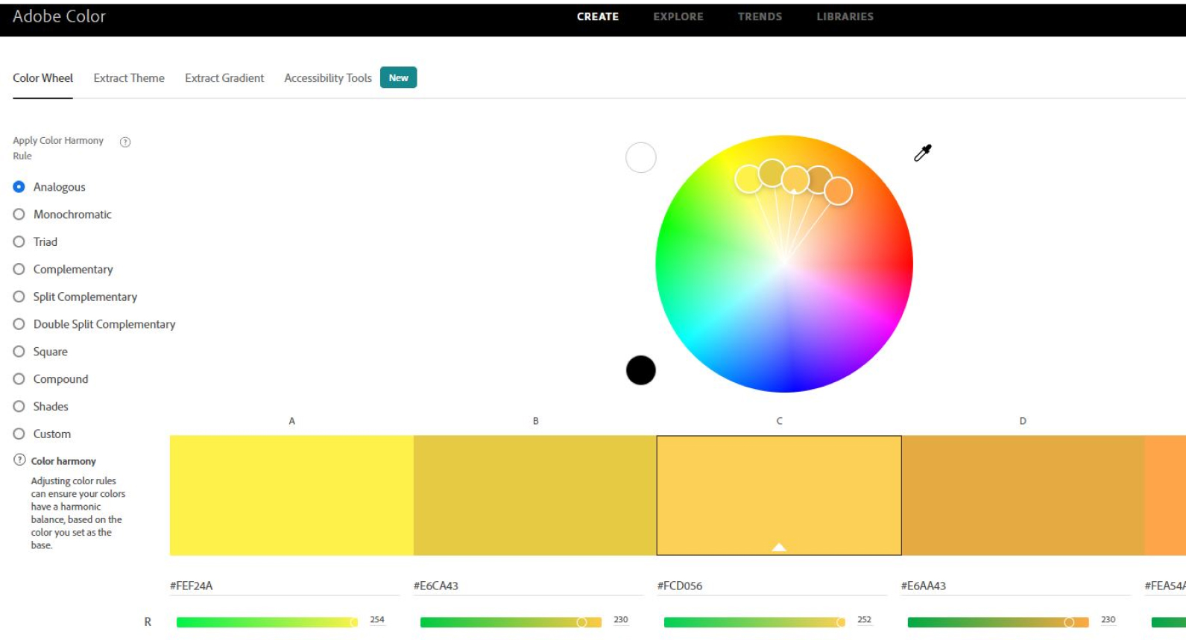Open the EXPLORE section
This screenshot has height=640, width=1186.
pyautogui.click(x=678, y=16)
